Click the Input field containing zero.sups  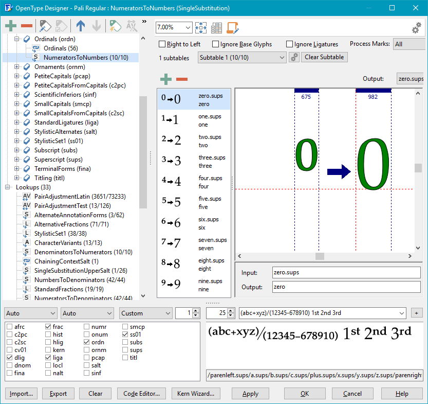pos(346,273)
